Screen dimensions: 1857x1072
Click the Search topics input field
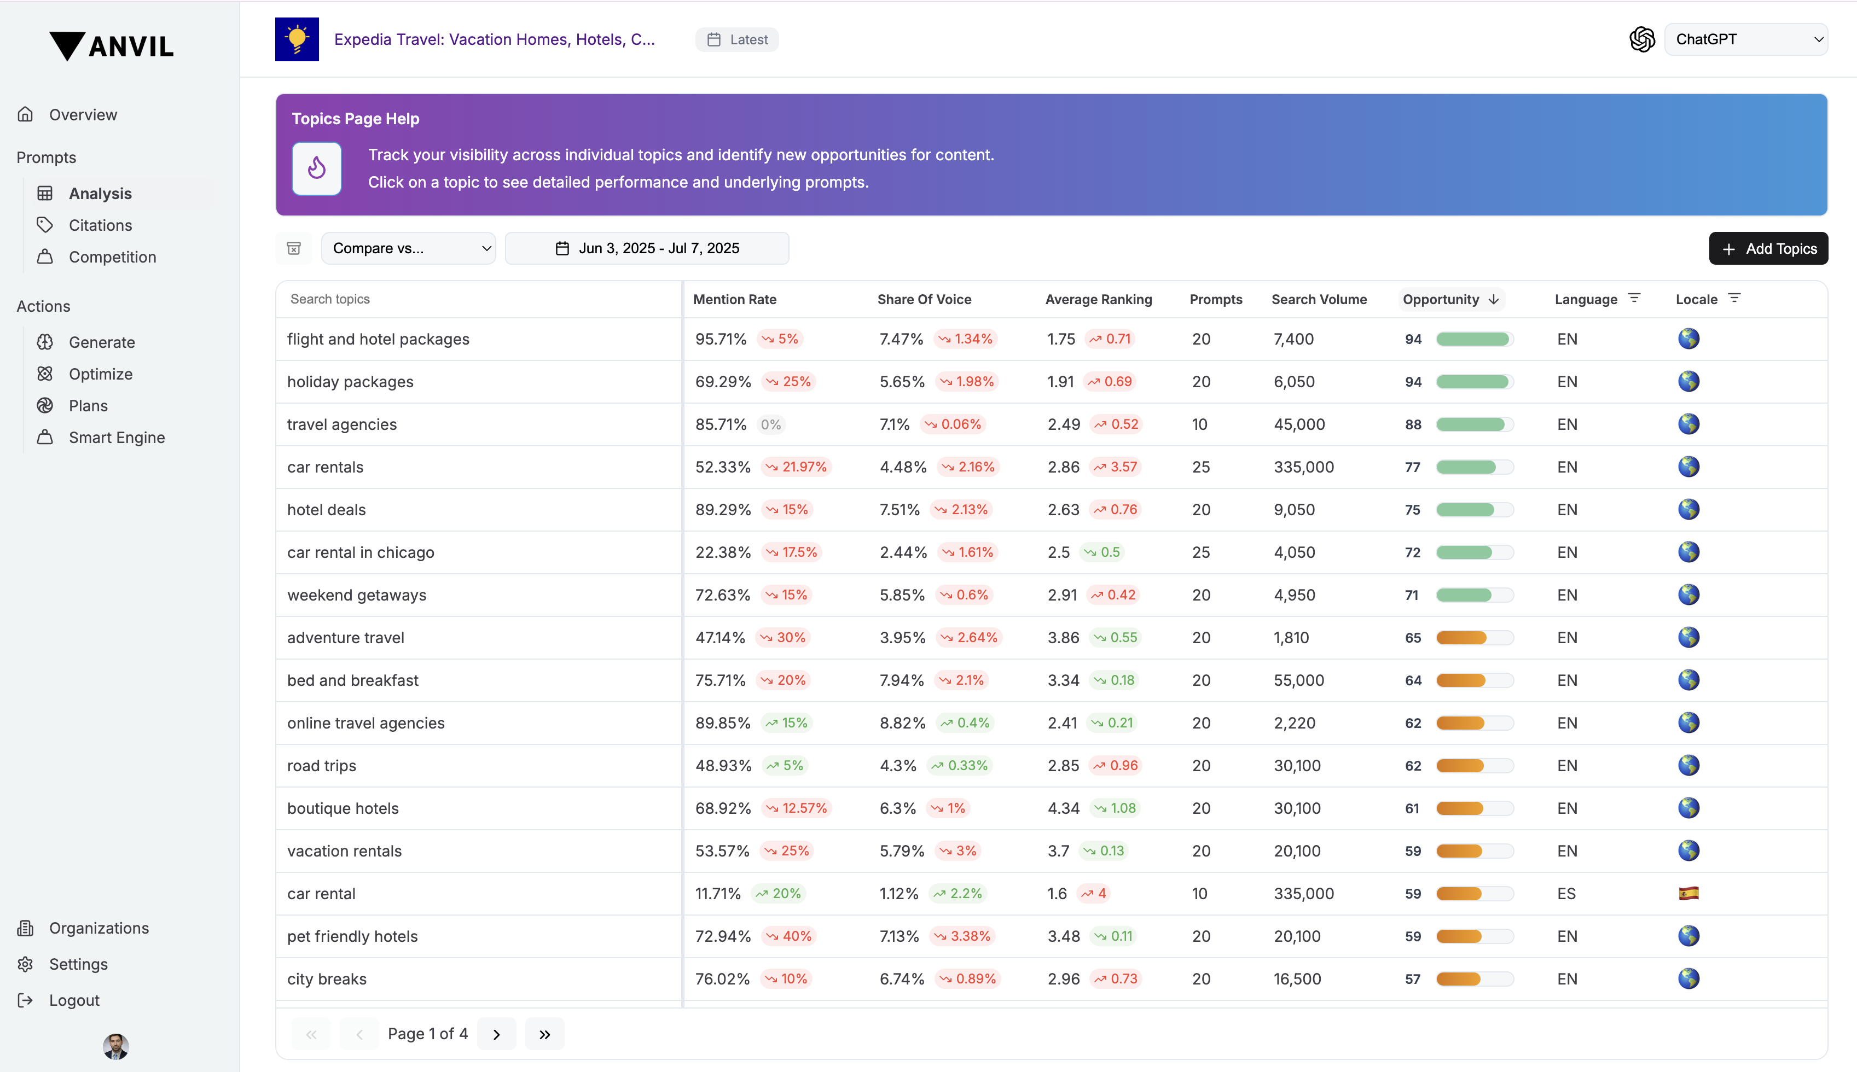(x=479, y=299)
